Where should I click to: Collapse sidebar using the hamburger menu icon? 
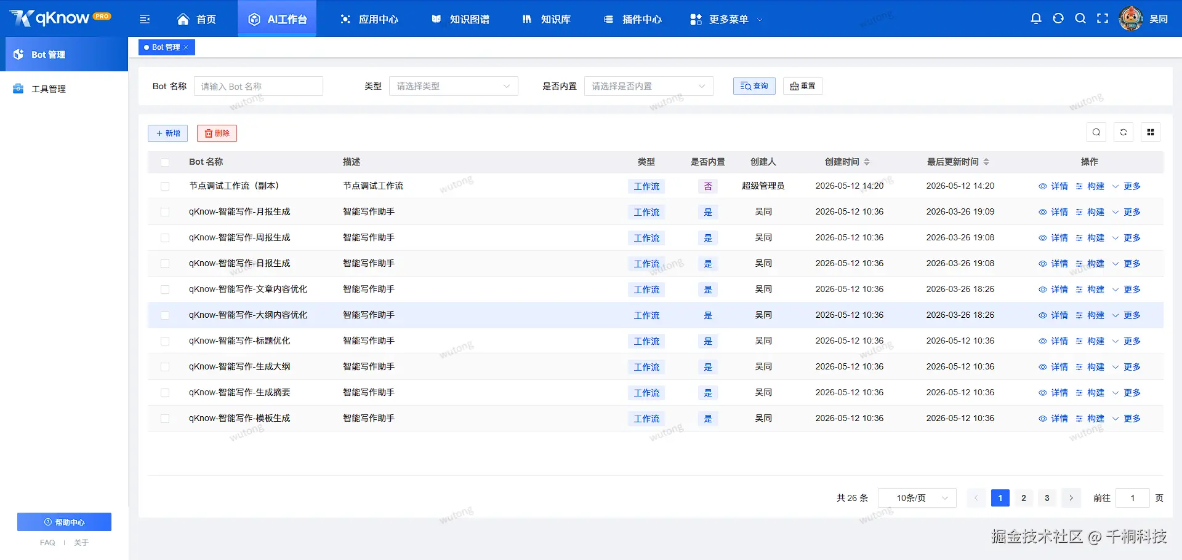click(x=145, y=19)
